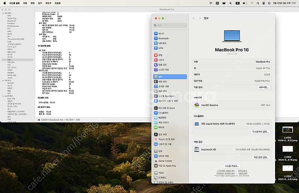This screenshot has height=193, width=299.
Task: Click the 세부사항... button for coverage
Action: [264, 87]
